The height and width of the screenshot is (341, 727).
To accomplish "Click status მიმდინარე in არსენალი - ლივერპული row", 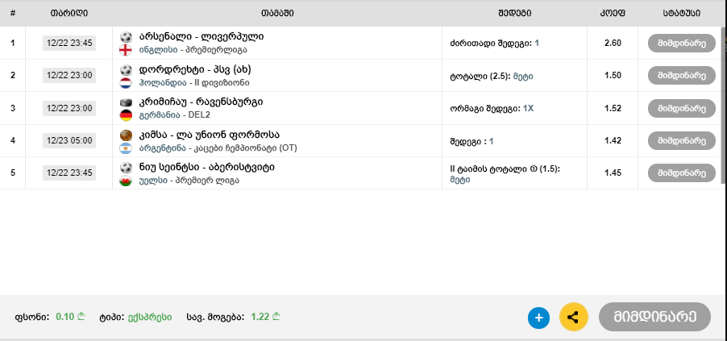I will tap(682, 44).
